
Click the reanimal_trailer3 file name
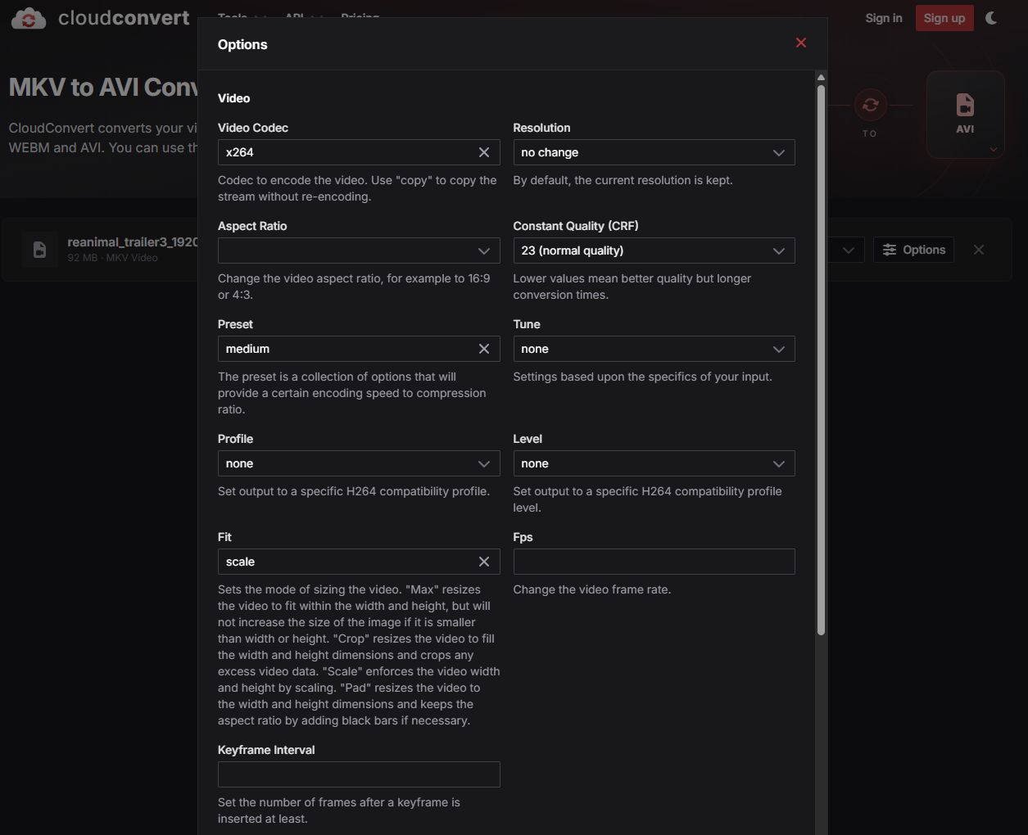(132, 242)
